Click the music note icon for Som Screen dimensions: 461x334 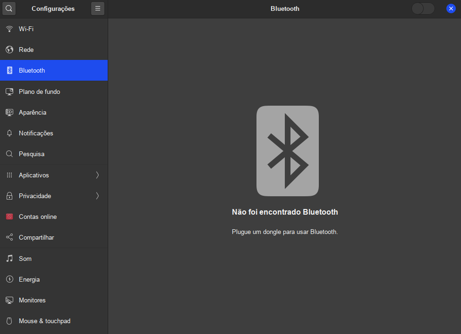[9, 259]
